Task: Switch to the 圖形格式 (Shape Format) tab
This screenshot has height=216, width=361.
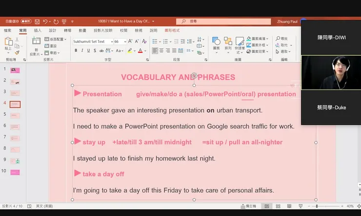Action: pos(172,30)
